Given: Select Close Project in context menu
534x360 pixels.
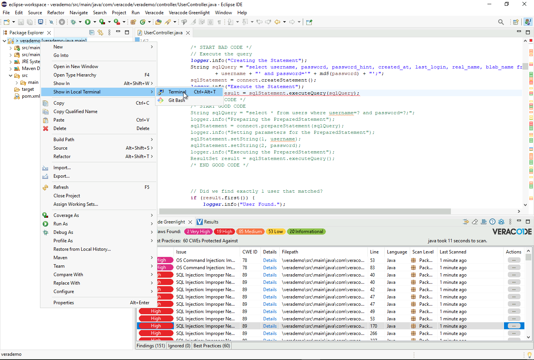Looking at the screenshot, I should pyautogui.click(x=98, y=196).
